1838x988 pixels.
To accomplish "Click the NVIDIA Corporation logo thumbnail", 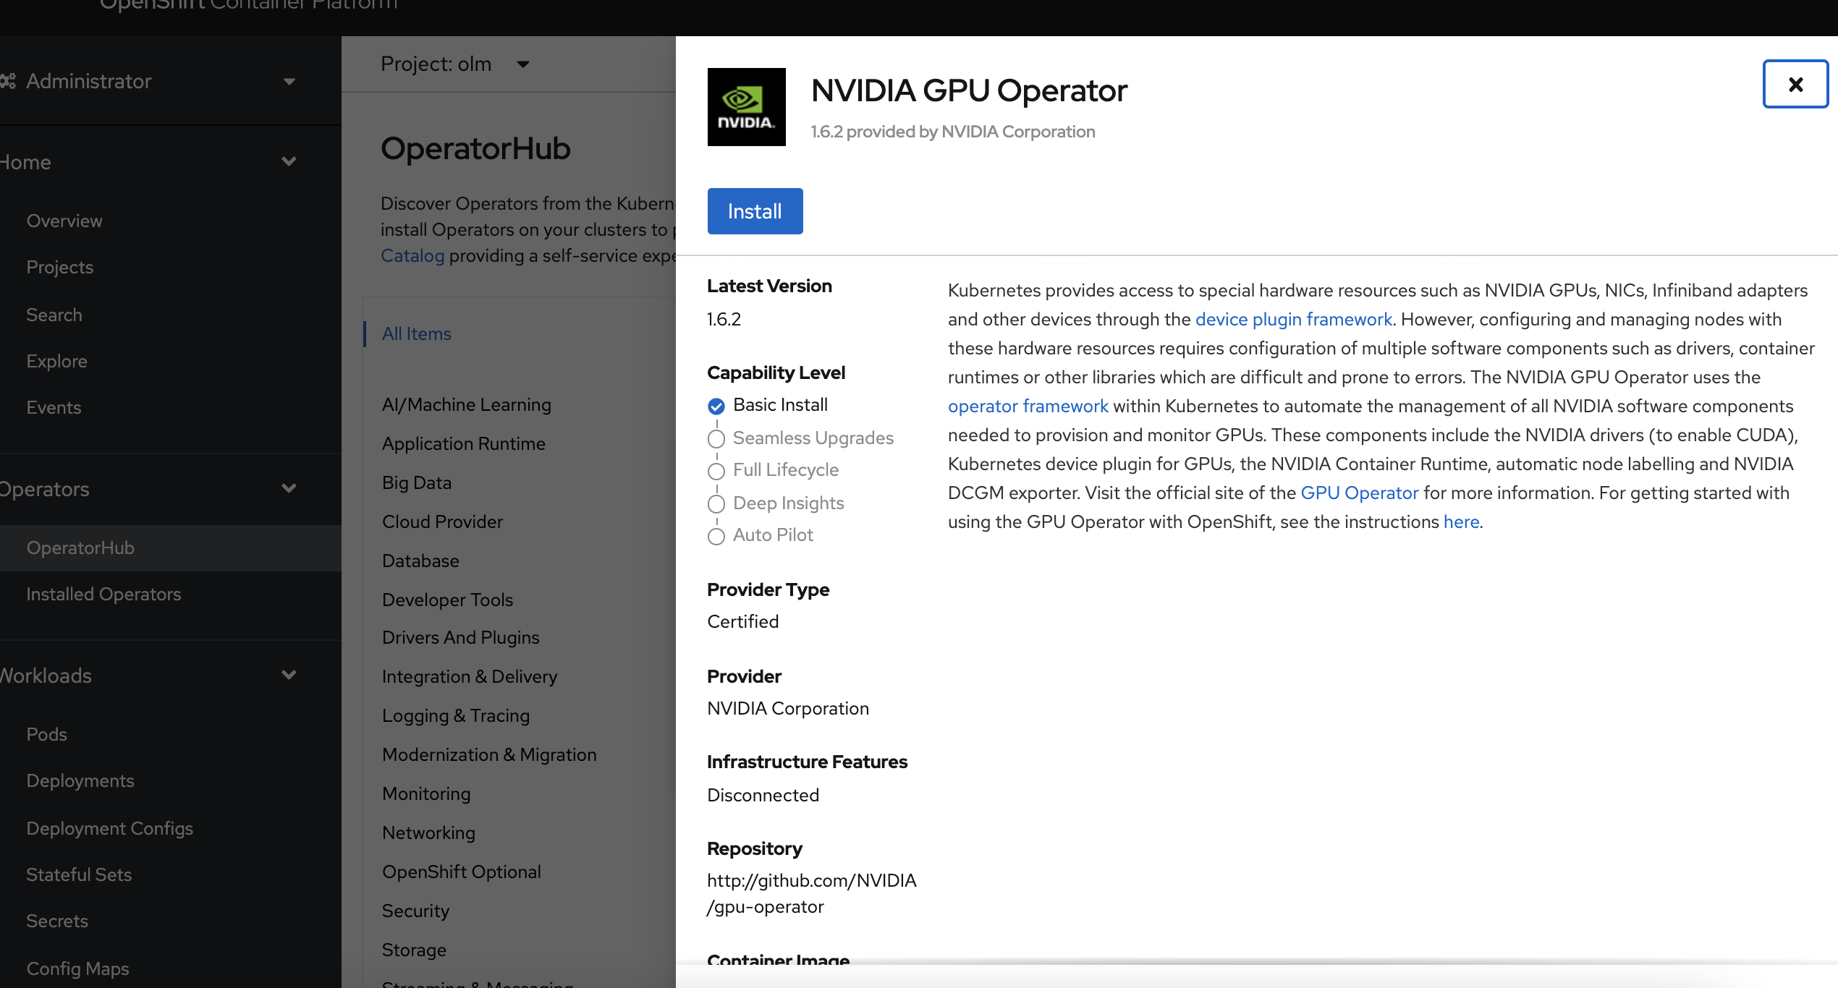I will click(x=745, y=106).
